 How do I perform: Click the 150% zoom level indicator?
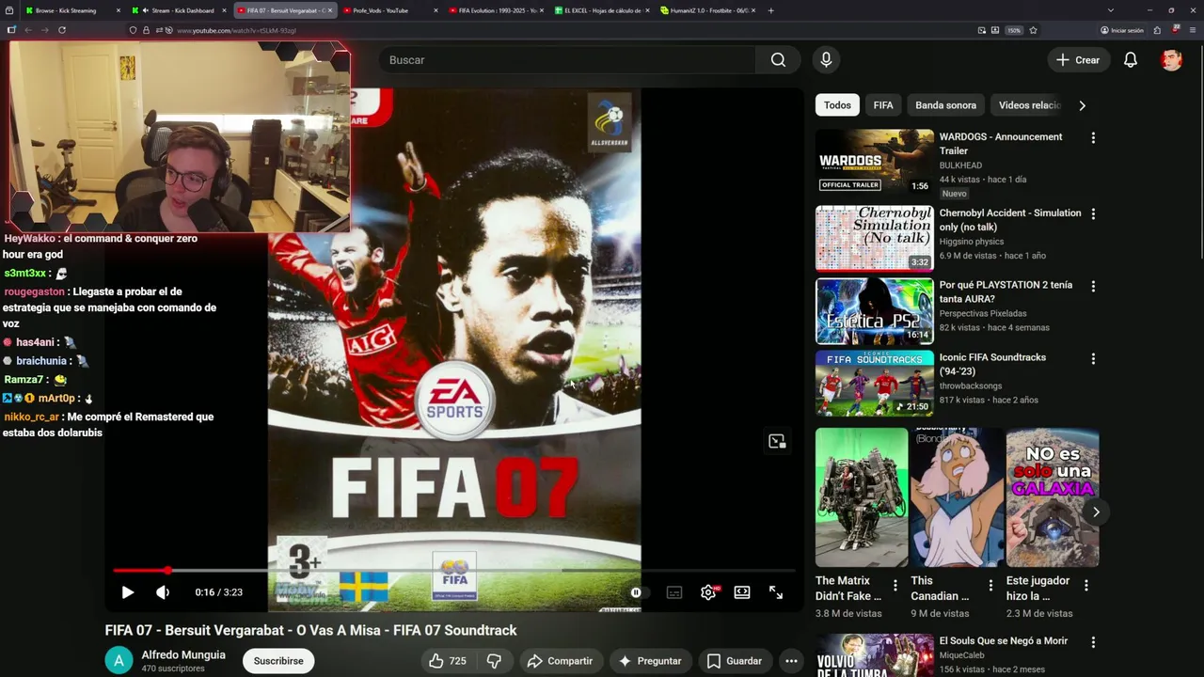1014,30
